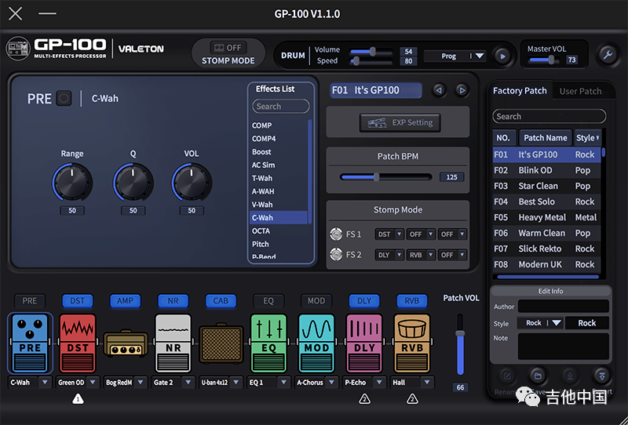Open the C-Wah effect dropdown
Screen dimensions: 628x425
pos(30,383)
